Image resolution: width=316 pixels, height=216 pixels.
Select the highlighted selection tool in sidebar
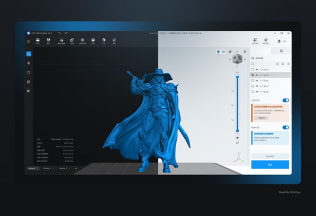point(28,54)
